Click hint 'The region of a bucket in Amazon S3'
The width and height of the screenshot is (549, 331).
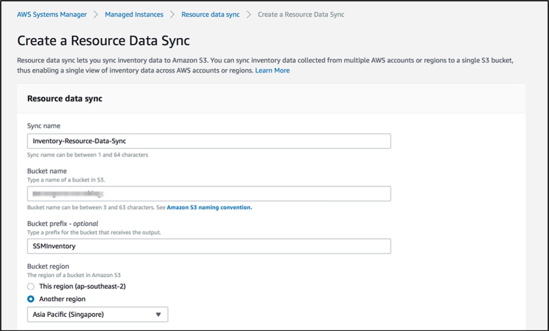[x=74, y=275]
